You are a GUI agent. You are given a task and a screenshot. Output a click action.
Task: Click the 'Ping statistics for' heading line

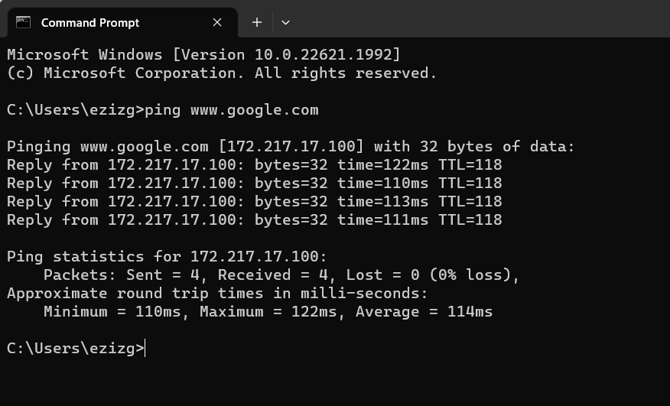[x=167, y=257]
